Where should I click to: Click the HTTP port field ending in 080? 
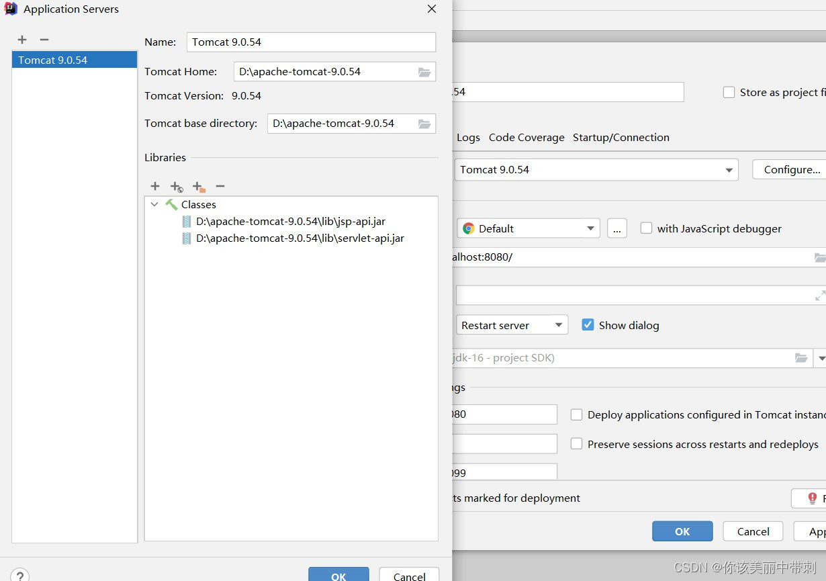(505, 414)
